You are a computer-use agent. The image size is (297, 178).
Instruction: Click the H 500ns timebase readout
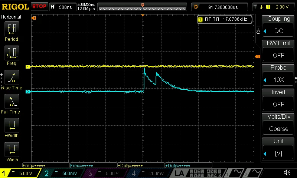coord(63,7)
